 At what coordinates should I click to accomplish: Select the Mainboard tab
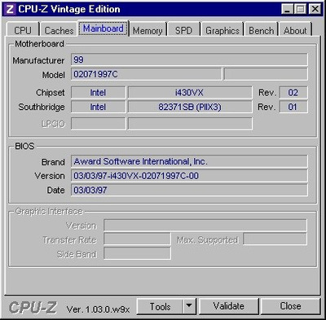[x=104, y=28]
